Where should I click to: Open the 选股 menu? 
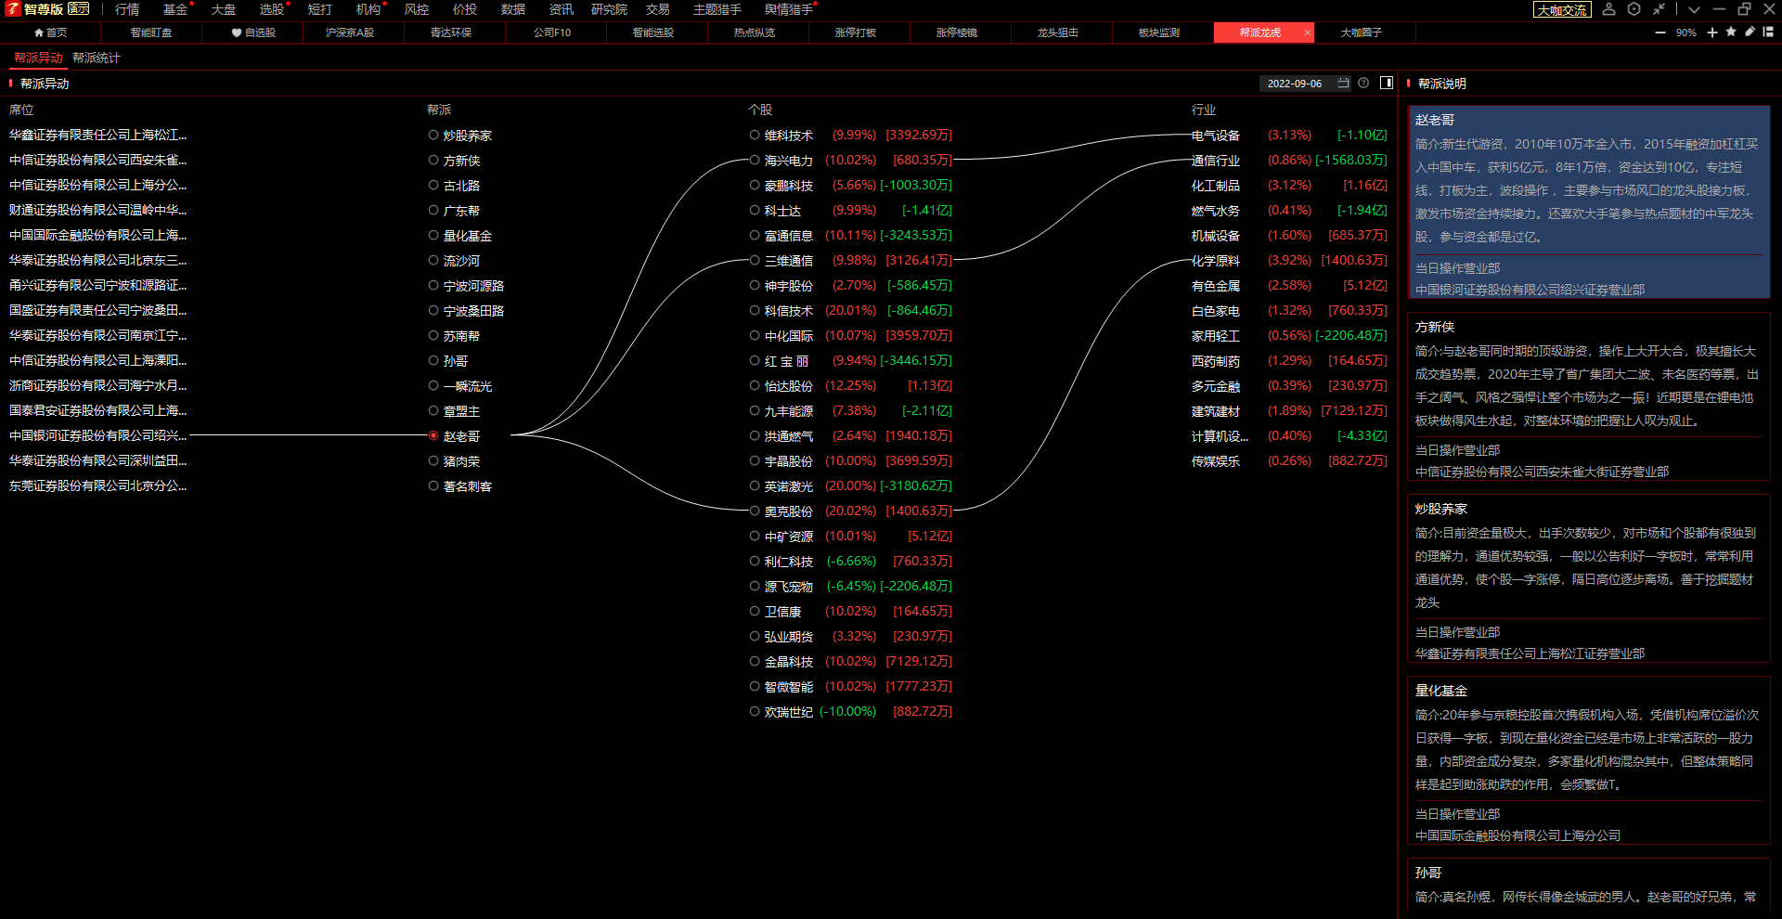click(x=272, y=9)
